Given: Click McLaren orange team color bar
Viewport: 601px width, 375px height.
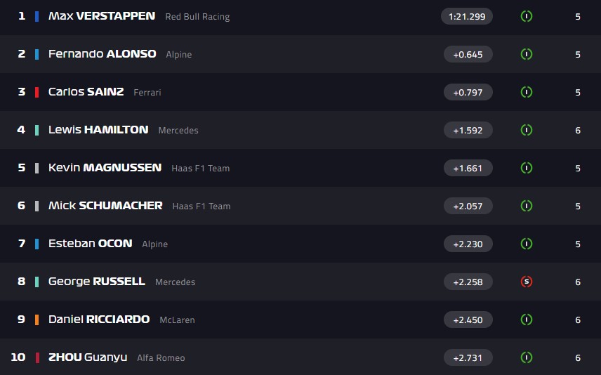Looking at the screenshot, I should click(37, 320).
